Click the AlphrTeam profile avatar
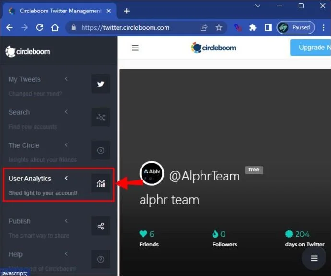The image size is (331, 276). coord(152,173)
